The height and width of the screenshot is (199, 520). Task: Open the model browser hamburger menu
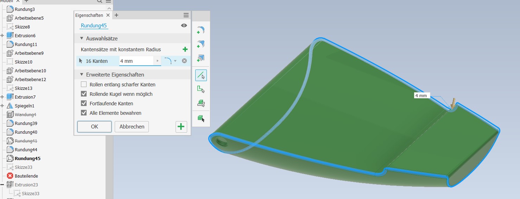click(108, 1)
